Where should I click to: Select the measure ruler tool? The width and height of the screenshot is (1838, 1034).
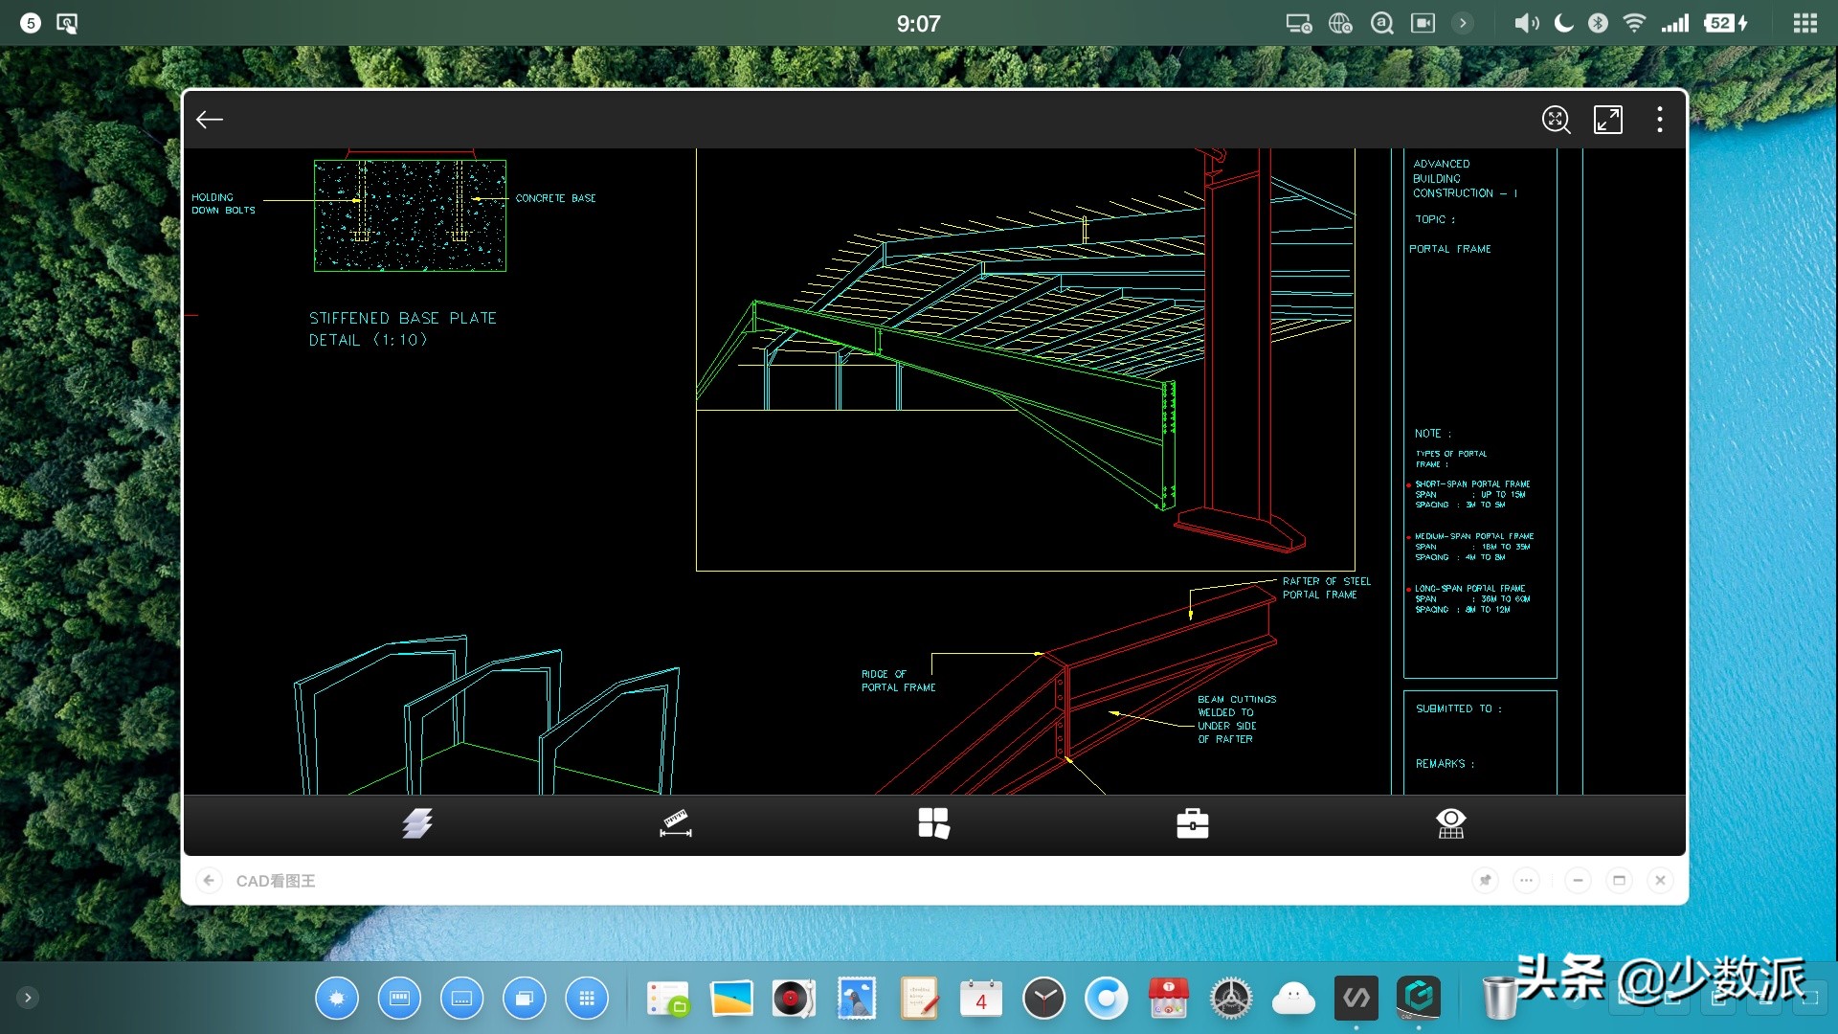pos(675,823)
